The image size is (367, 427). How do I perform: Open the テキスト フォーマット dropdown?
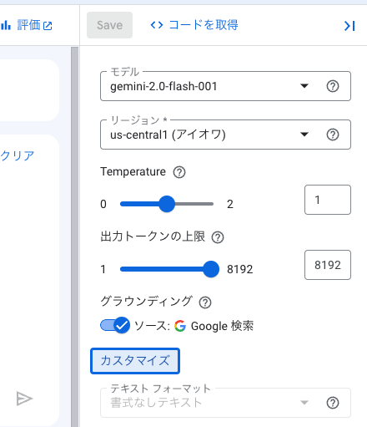(x=225, y=403)
